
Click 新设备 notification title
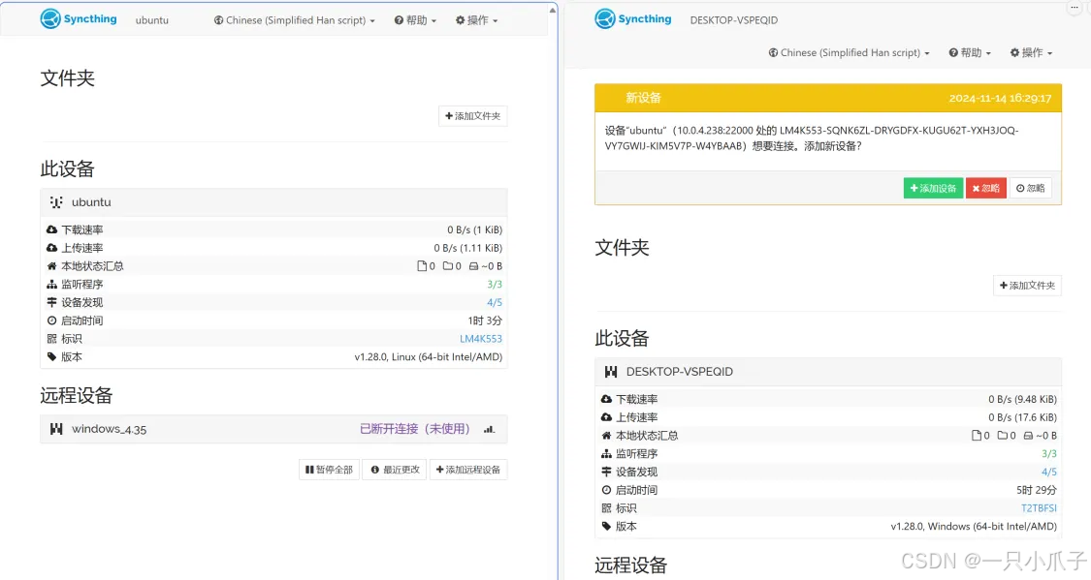(643, 98)
